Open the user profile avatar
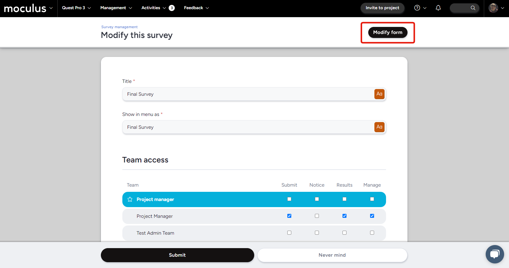Image resolution: width=509 pixels, height=268 pixels. 493,8
